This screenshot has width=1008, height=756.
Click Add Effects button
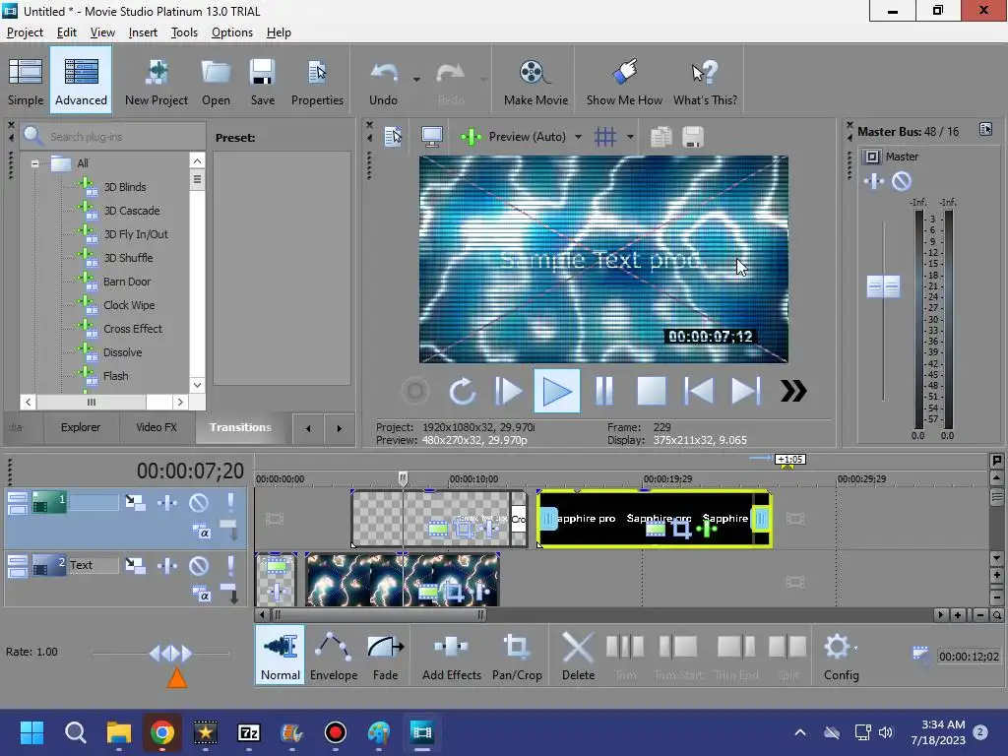pyautogui.click(x=451, y=655)
